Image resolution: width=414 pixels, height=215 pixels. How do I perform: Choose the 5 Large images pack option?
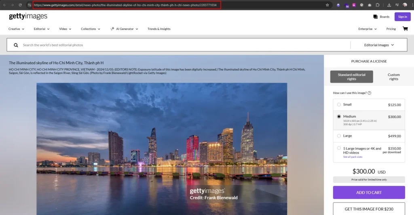(x=339, y=148)
